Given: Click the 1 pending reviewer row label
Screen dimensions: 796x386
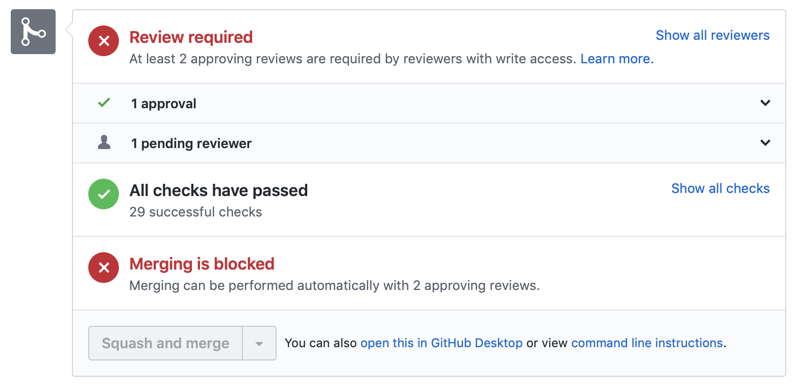Looking at the screenshot, I should pos(191,143).
